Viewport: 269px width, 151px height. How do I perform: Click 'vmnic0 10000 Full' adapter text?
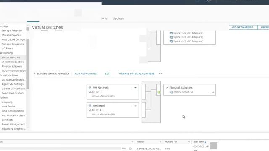[183, 92]
